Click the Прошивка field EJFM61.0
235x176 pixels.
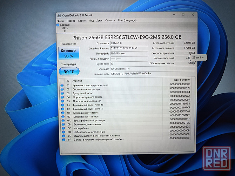click(x=129, y=43)
